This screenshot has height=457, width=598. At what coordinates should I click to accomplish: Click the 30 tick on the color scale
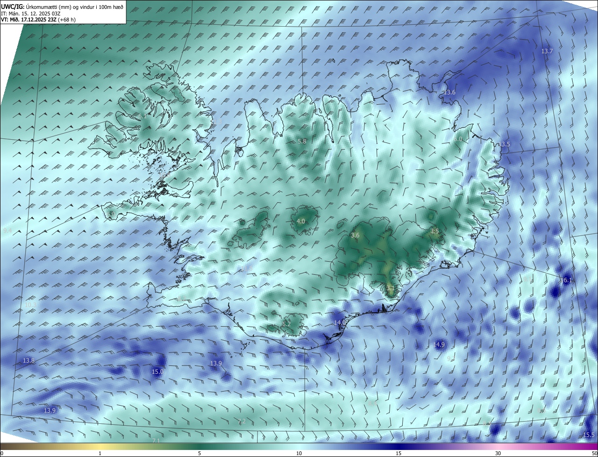[x=498, y=453]
